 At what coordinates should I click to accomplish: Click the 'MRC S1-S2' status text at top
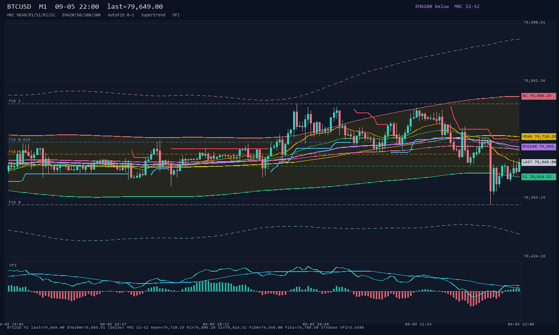pyautogui.click(x=467, y=6)
